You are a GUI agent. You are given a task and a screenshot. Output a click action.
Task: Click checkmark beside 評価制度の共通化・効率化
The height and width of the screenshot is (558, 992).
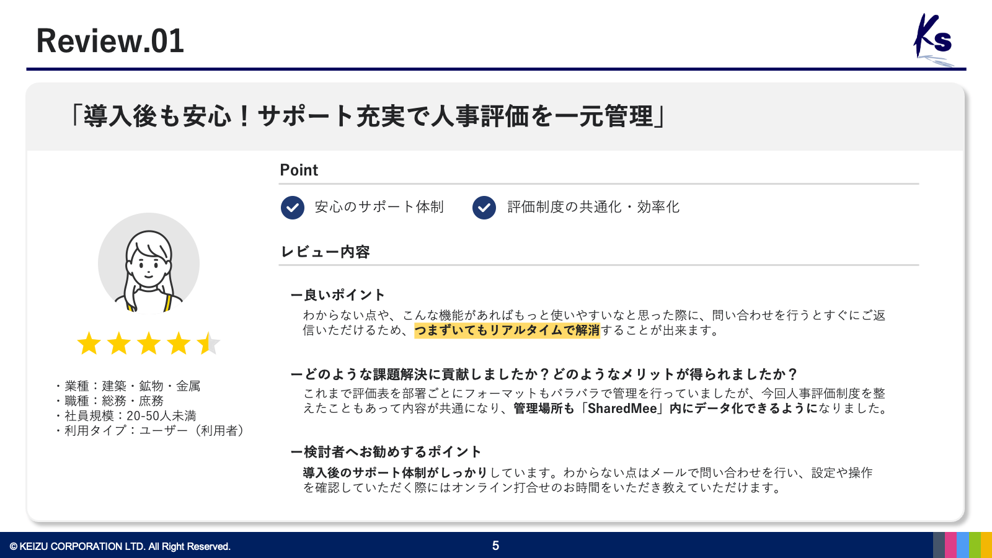[484, 208]
